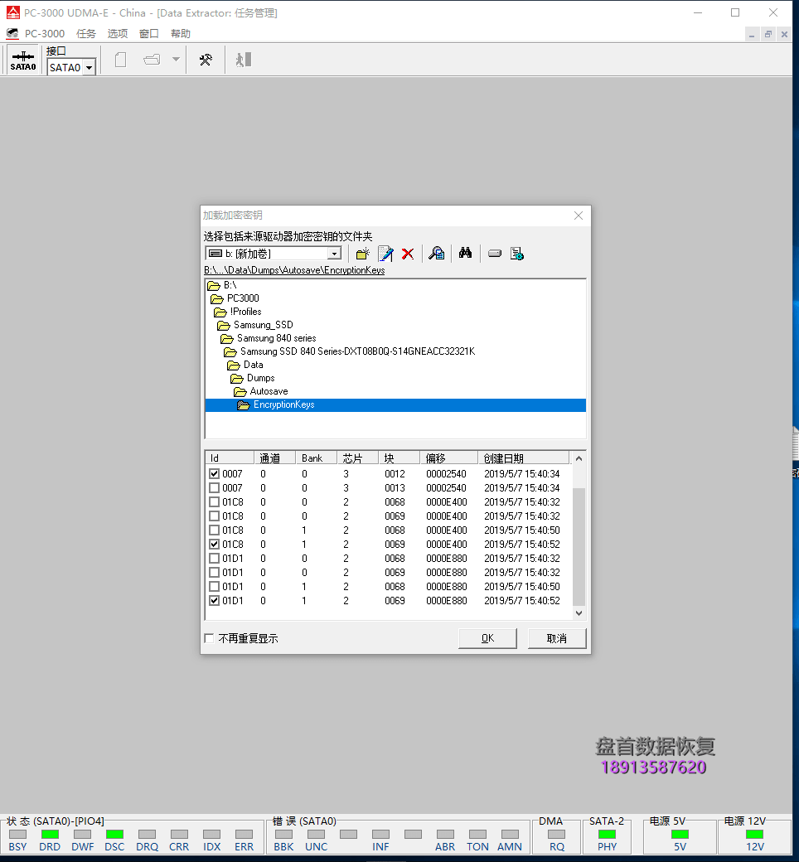
Task: Click folder icon of Samsung 840 series
Action: 227,338
